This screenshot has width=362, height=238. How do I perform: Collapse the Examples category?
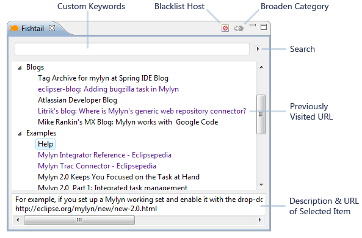[x=20, y=134]
